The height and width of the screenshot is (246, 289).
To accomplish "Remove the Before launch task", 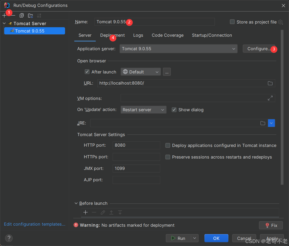I will coord(94,212).
